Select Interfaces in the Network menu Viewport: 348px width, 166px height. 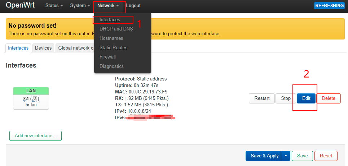click(x=110, y=19)
